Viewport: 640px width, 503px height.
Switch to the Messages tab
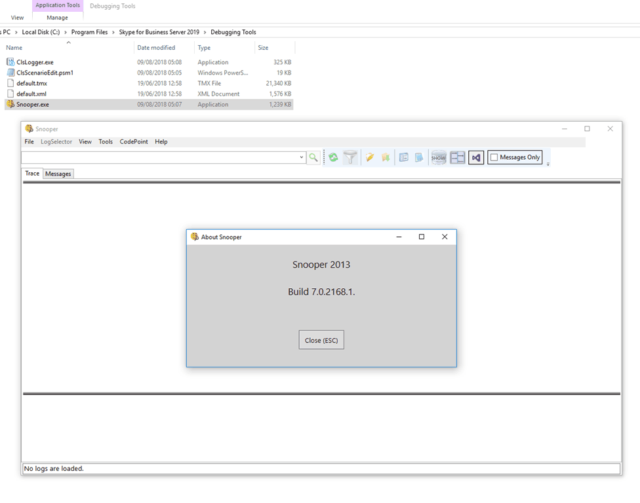tap(58, 174)
